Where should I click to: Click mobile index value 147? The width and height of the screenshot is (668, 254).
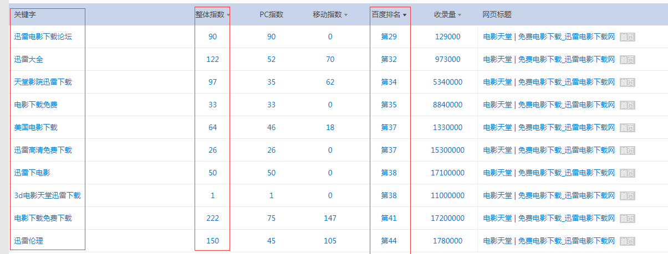coord(330,218)
